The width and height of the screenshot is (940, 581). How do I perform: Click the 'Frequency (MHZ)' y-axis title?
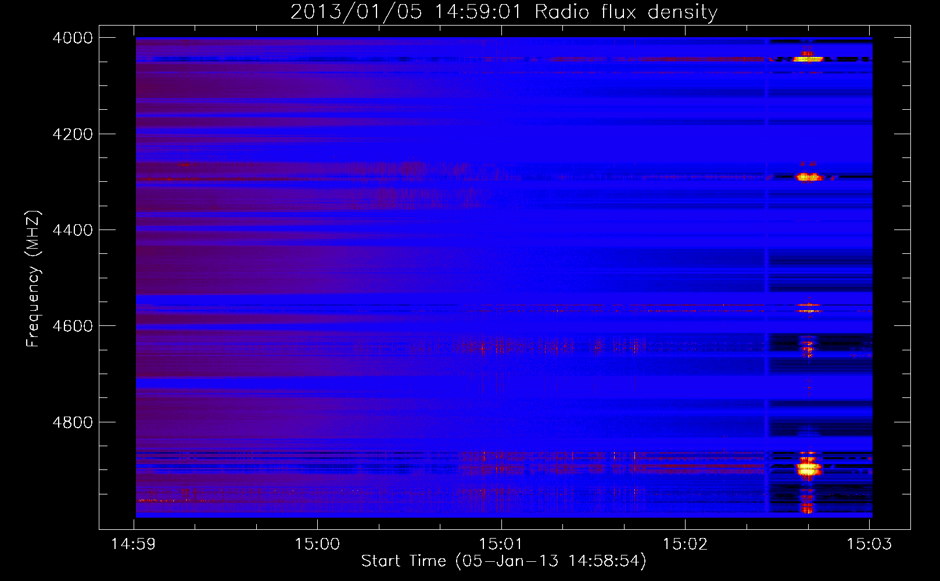pos(34,279)
